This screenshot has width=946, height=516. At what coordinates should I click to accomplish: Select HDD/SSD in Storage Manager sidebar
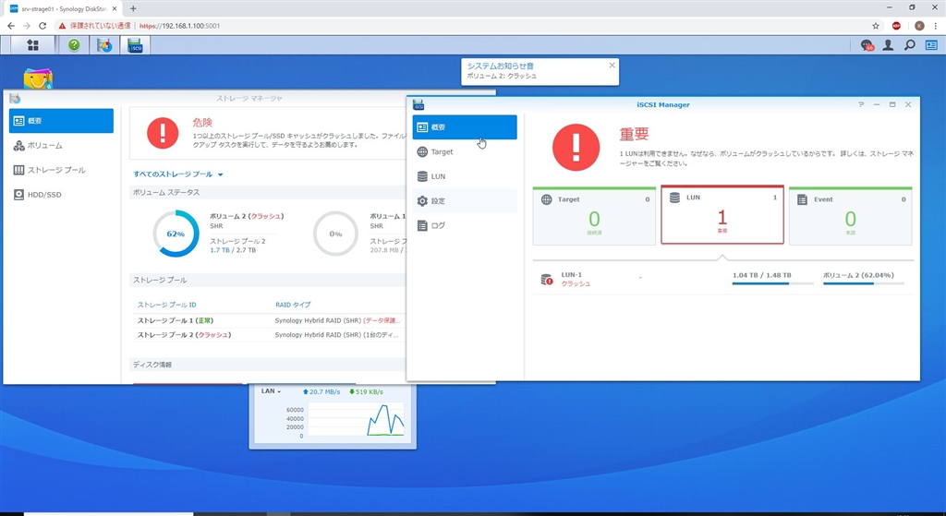61,195
